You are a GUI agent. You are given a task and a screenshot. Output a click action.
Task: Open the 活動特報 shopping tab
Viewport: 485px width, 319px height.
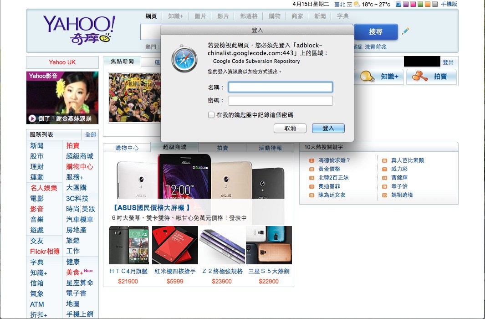pyautogui.click(x=270, y=148)
